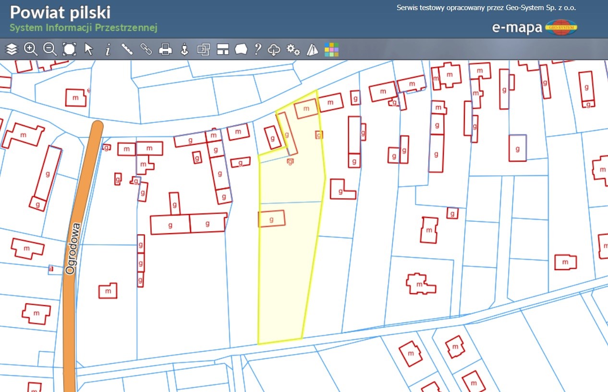Select the ruler measurement tool

(127, 49)
